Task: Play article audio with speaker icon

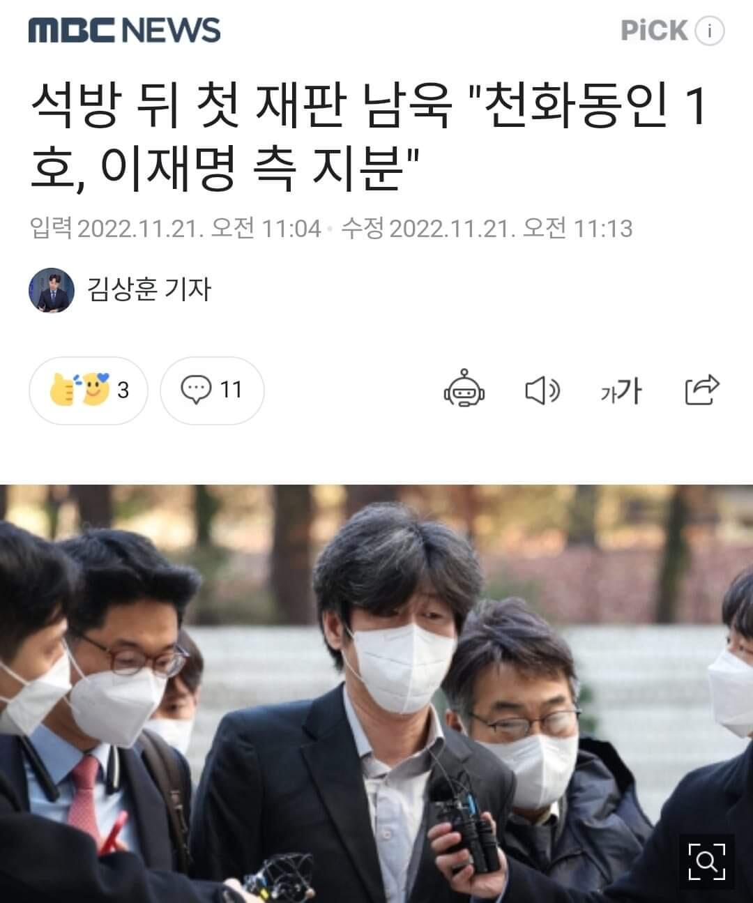Action: pyautogui.click(x=542, y=390)
